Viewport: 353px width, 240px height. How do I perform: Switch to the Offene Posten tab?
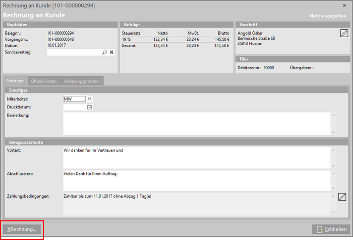(x=43, y=81)
